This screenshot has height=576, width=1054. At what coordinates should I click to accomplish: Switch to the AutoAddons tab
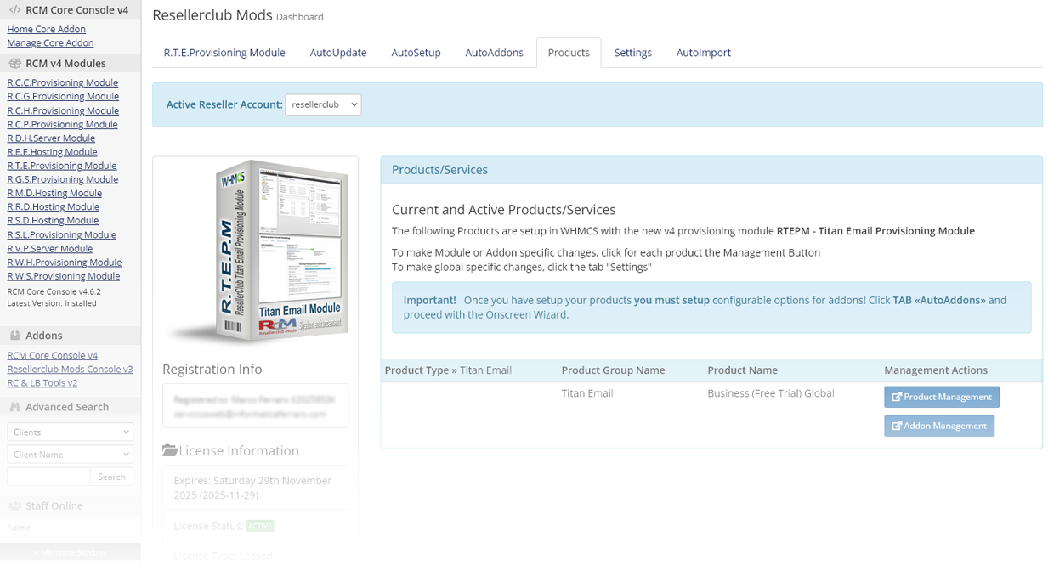[494, 53]
